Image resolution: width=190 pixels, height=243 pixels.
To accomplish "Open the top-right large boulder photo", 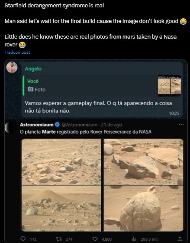I will (x=143, y=161).
